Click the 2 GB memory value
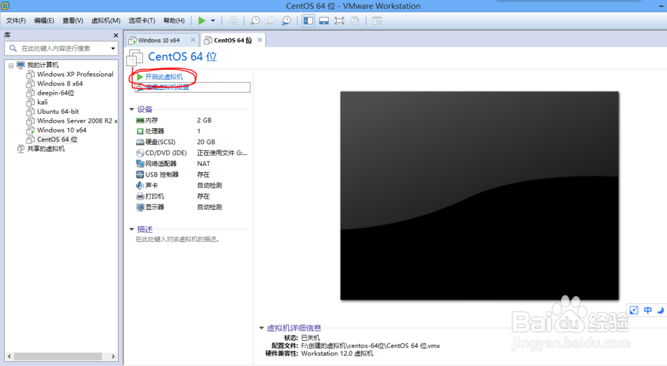The height and width of the screenshot is (366, 667). point(204,120)
